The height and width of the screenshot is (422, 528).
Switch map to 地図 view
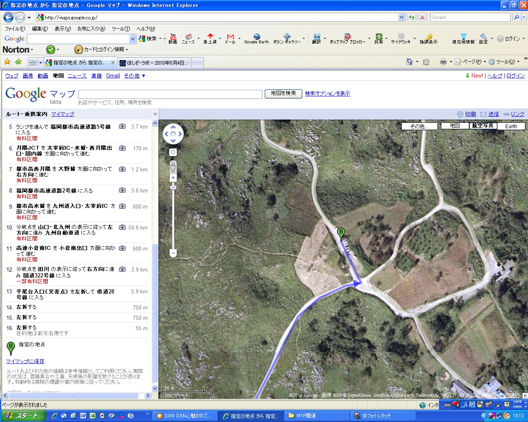tap(455, 126)
